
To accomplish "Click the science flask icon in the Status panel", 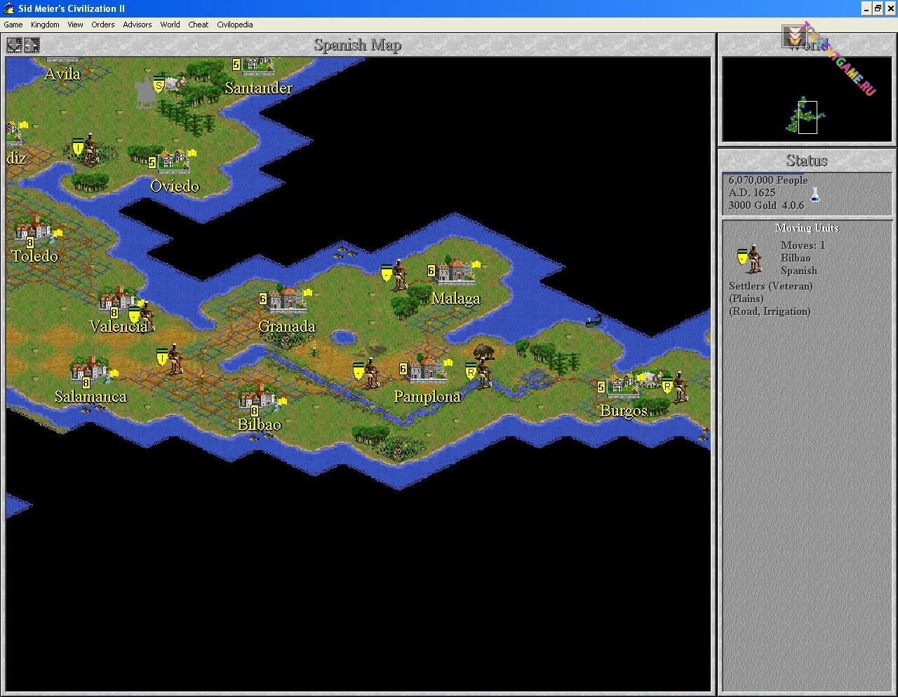I will (x=815, y=194).
